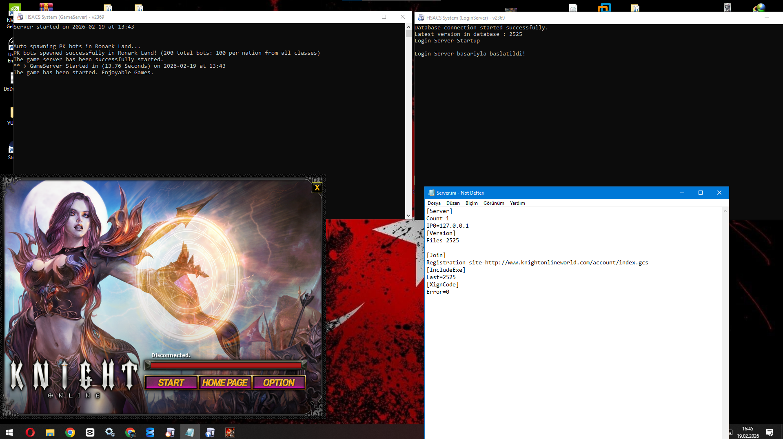Open the Dosya menu in Notepad
The height and width of the screenshot is (439, 783).
434,203
